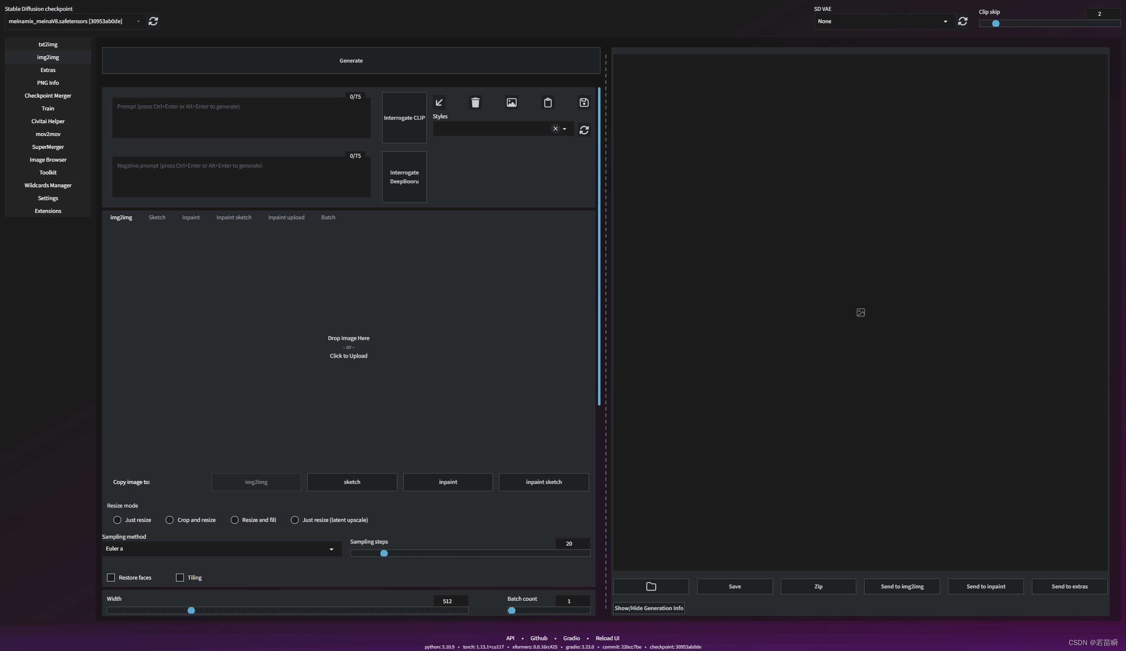Click the Generate button

tap(351, 60)
